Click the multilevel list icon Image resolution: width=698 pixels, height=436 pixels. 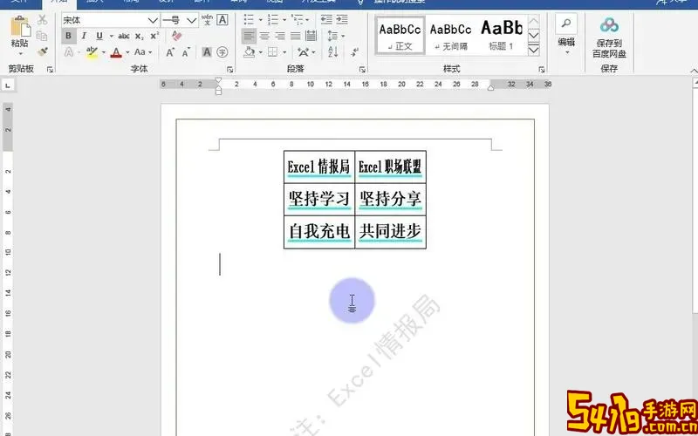pyautogui.click(x=297, y=19)
